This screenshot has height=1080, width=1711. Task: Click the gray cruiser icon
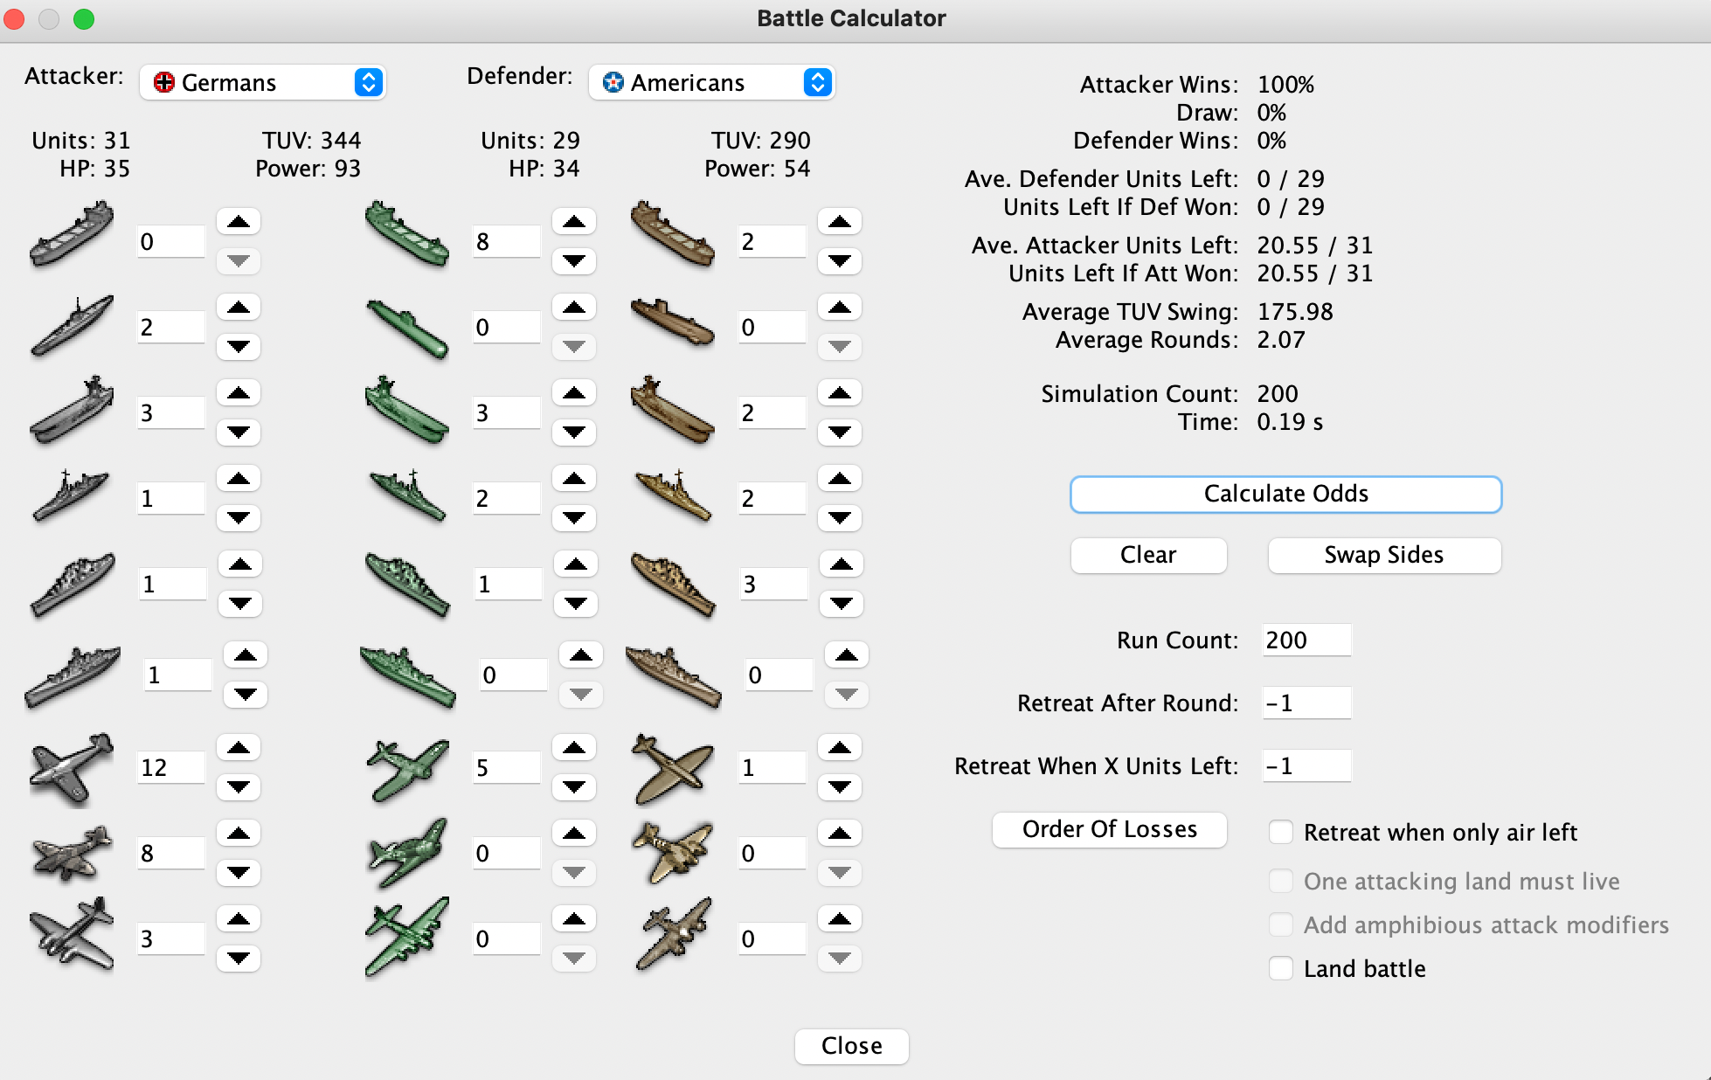click(x=73, y=584)
